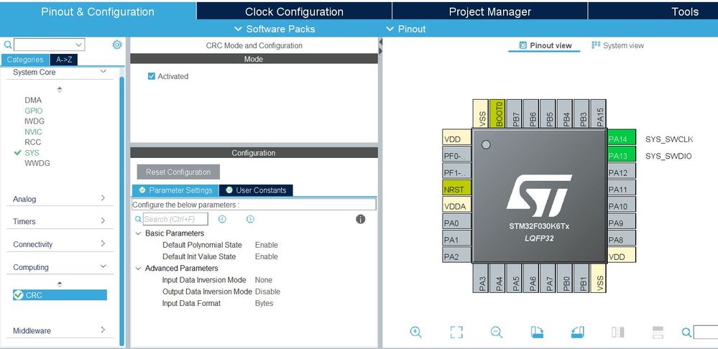Click the fit-to-screen frame icon
This screenshot has width=718, height=349.
[x=456, y=332]
